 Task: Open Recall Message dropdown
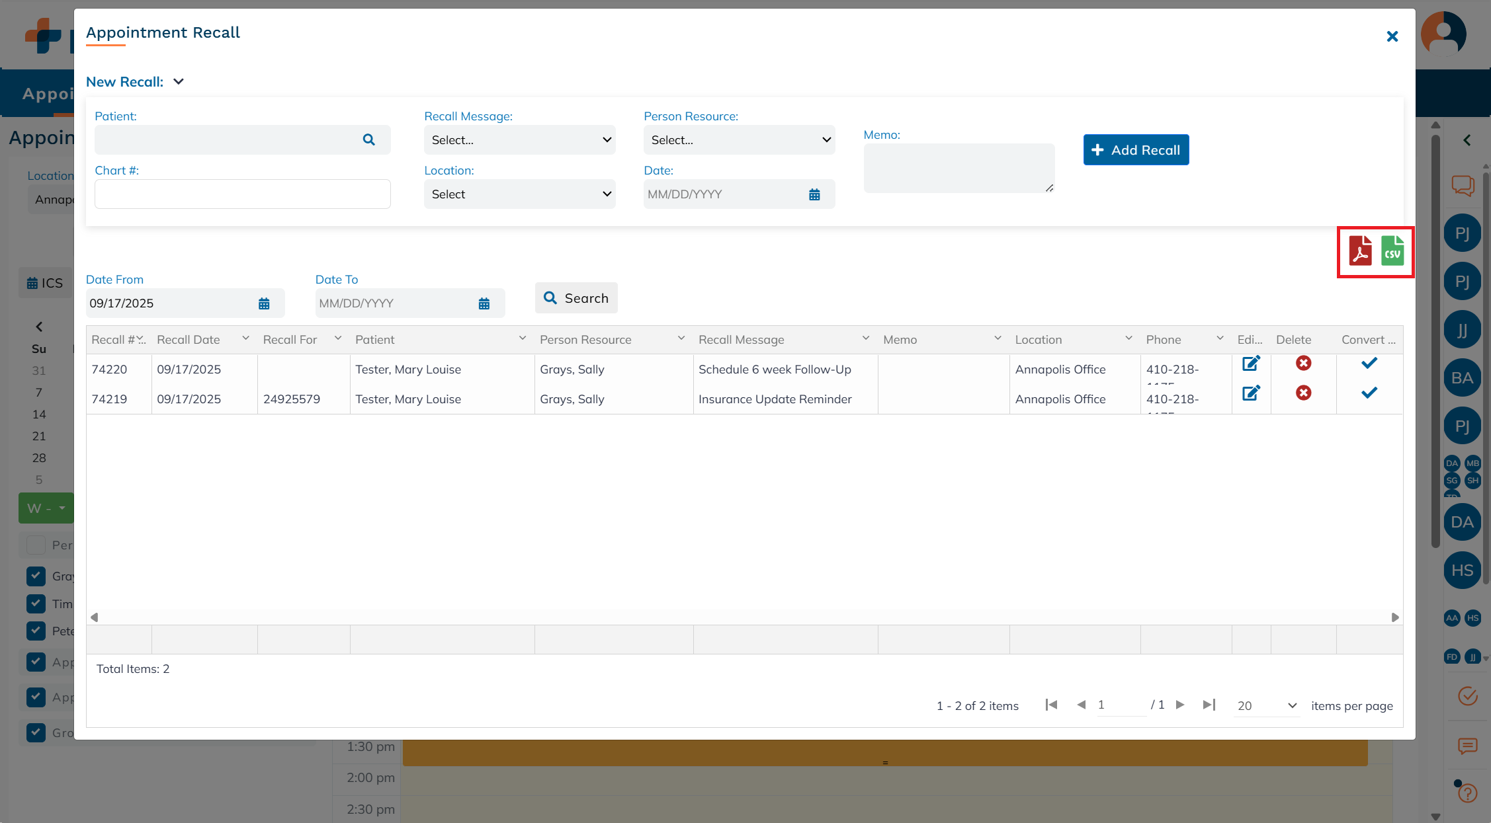[519, 140]
